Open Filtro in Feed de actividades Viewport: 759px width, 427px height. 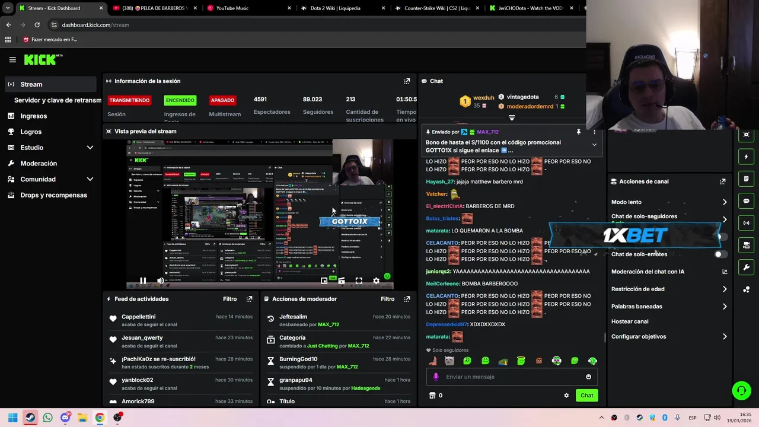229,299
